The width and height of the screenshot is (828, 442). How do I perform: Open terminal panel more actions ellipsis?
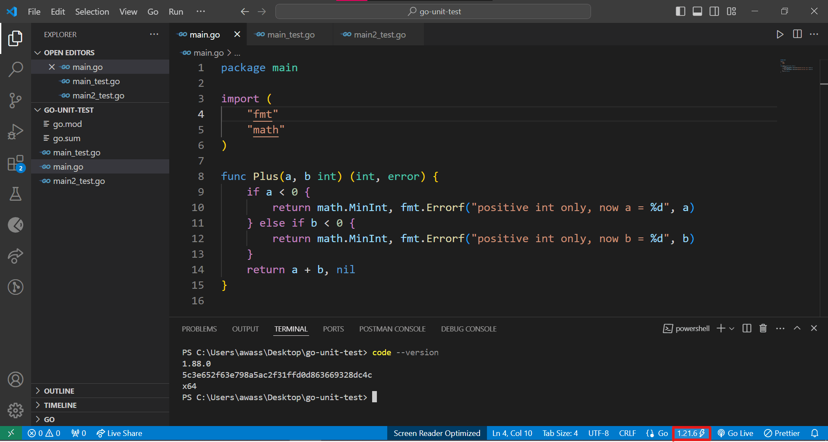(780, 328)
